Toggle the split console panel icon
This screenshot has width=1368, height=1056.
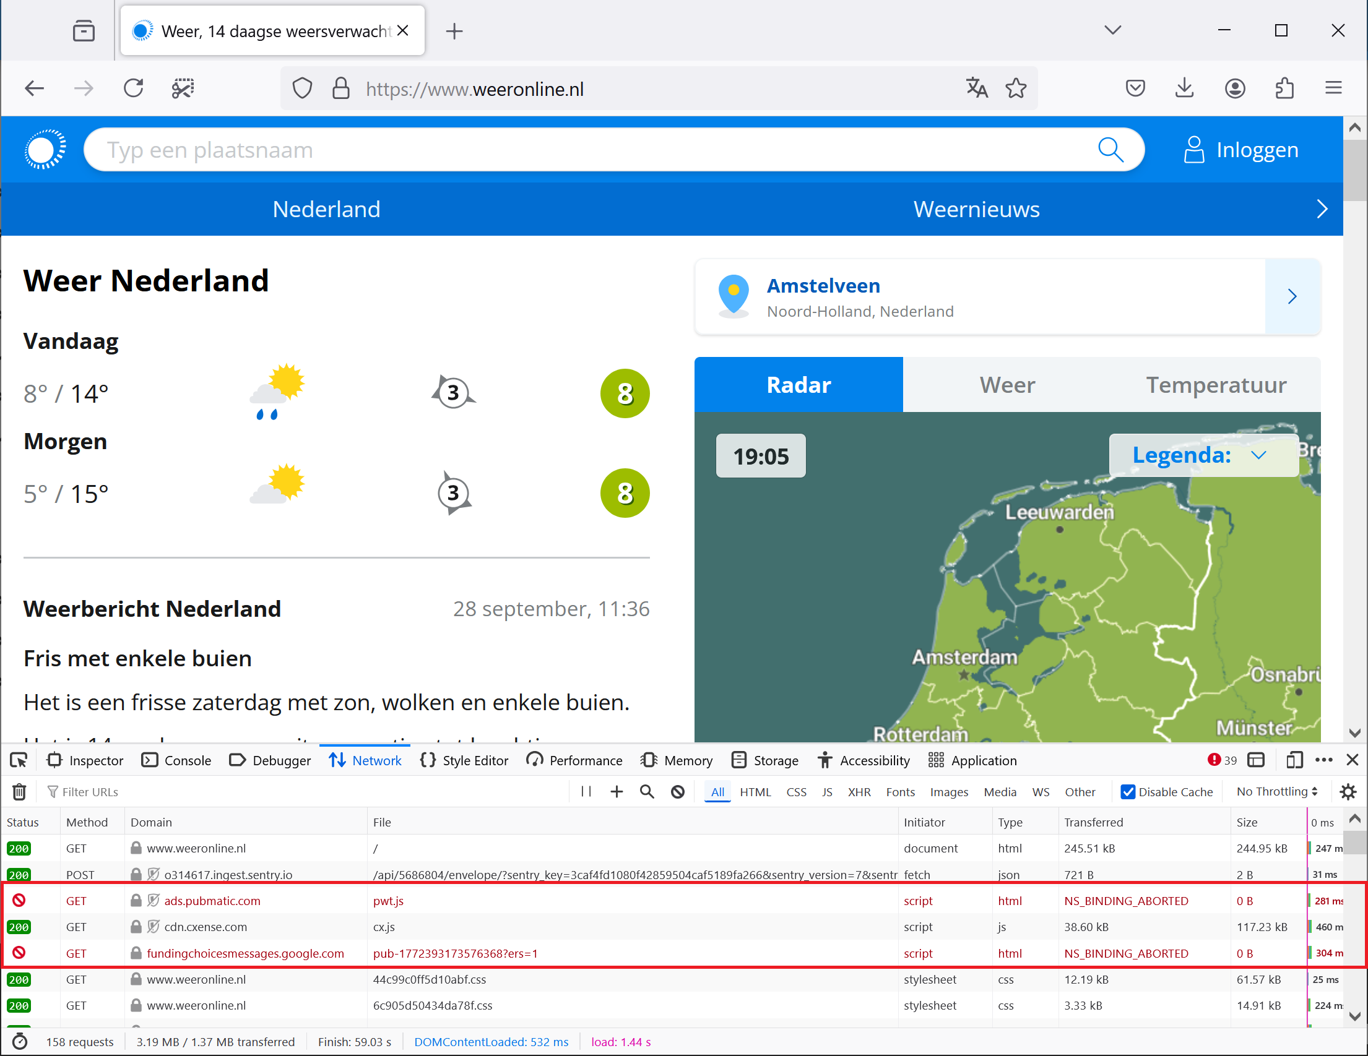(1256, 760)
